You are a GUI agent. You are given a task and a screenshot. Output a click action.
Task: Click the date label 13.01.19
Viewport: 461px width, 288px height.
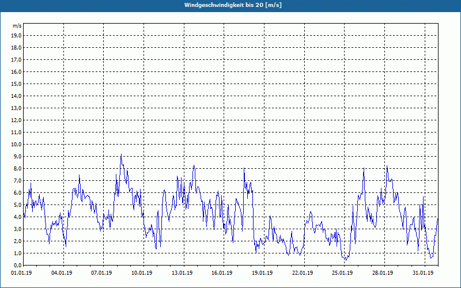tap(182, 273)
